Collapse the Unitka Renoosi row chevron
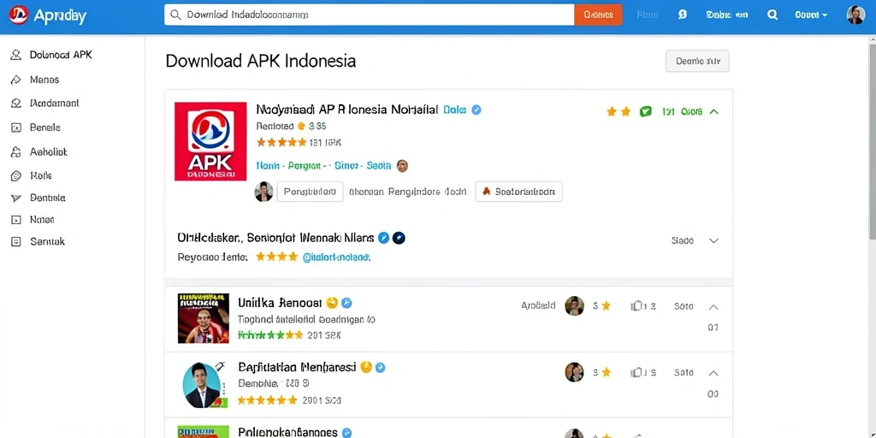Image resolution: width=876 pixels, height=438 pixels. point(713,307)
